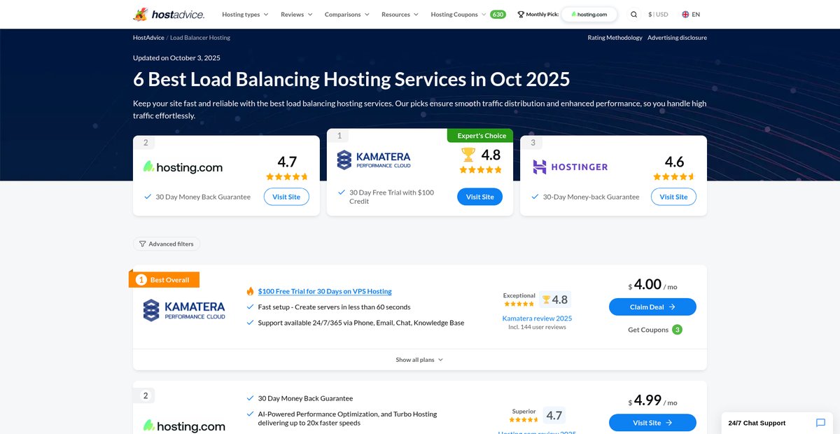Click the Updated on October 3, 2025 text
The height and width of the screenshot is (434, 840).
click(x=176, y=58)
